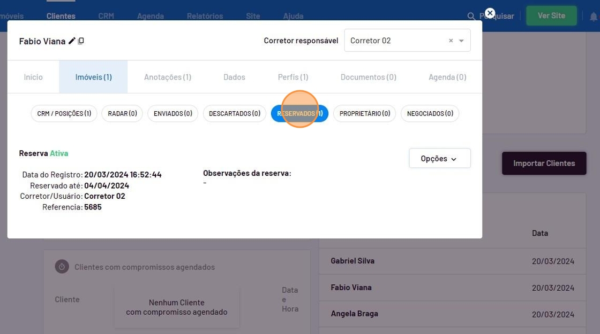600x334 pixels.
Task: Click the copy icon next to client name
Action: (x=81, y=41)
